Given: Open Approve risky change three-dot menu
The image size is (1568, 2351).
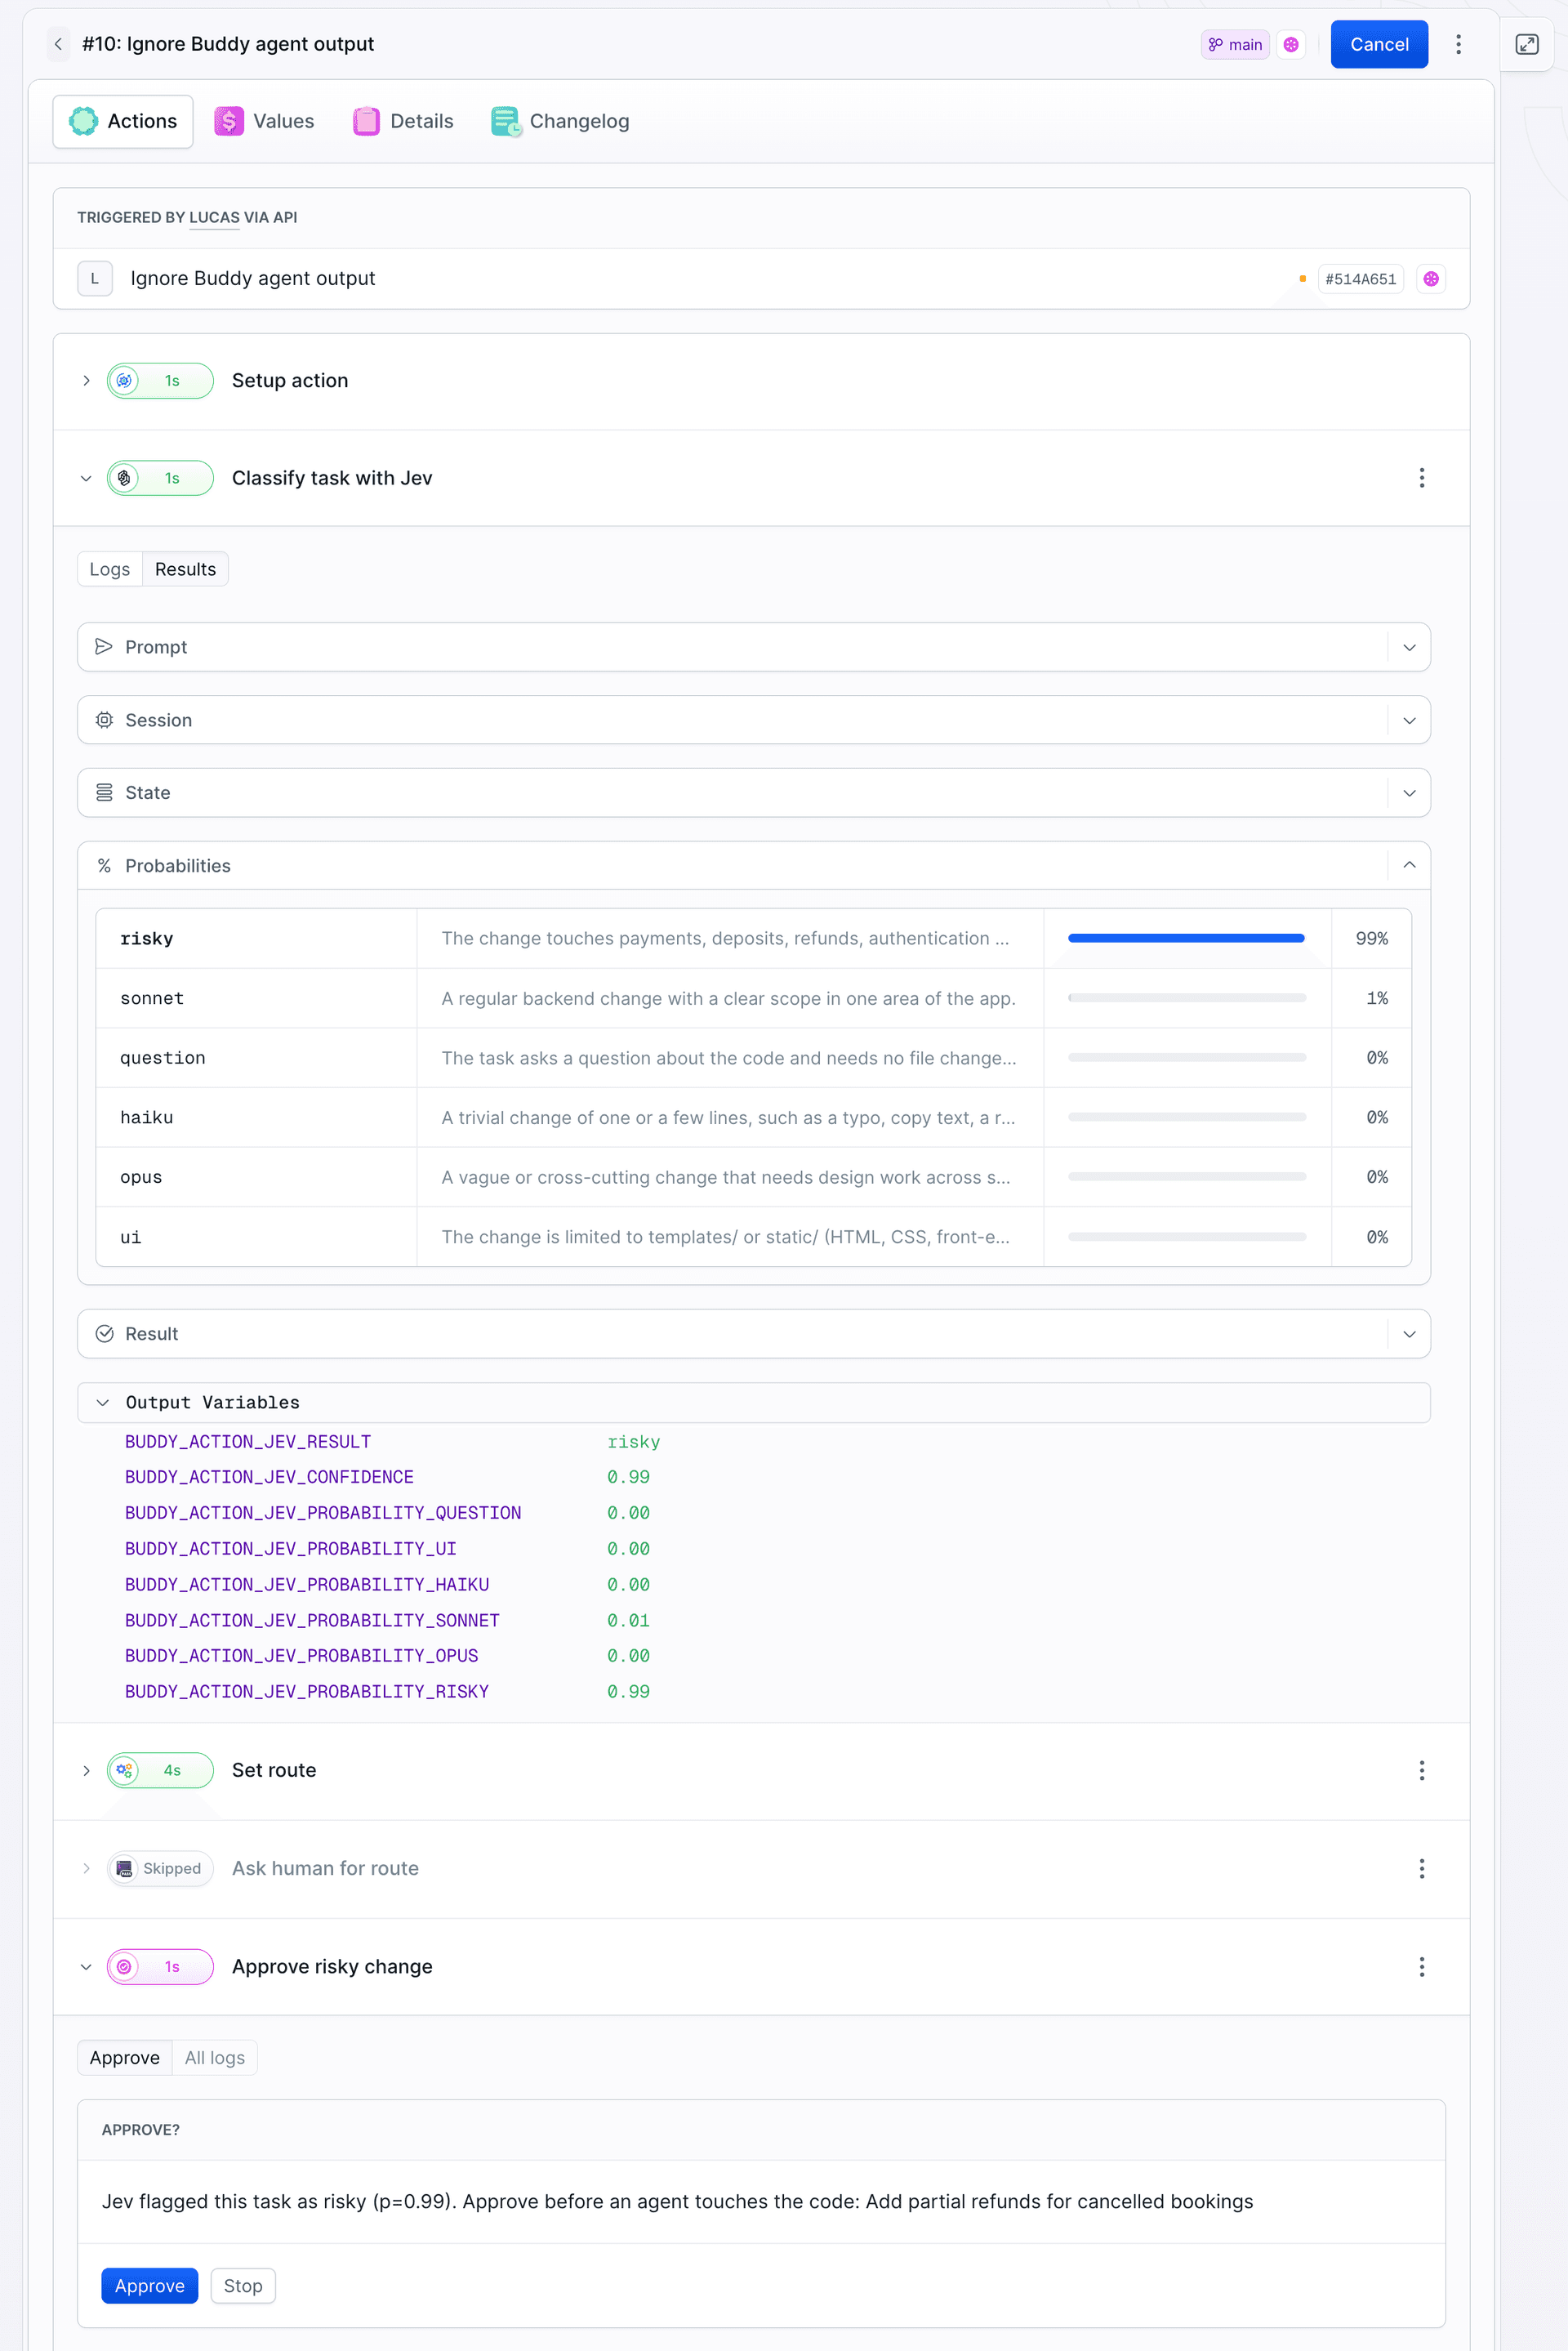Looking at the screenshot, I should tap(1421, 1967).
